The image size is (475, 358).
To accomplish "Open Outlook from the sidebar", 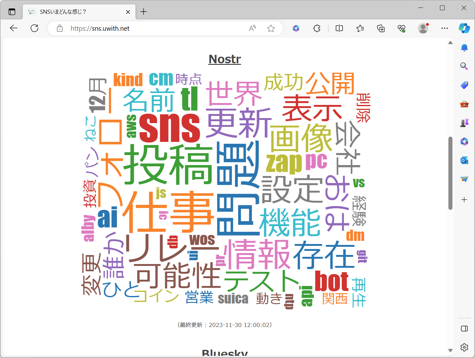I will (x=464, y=160).
